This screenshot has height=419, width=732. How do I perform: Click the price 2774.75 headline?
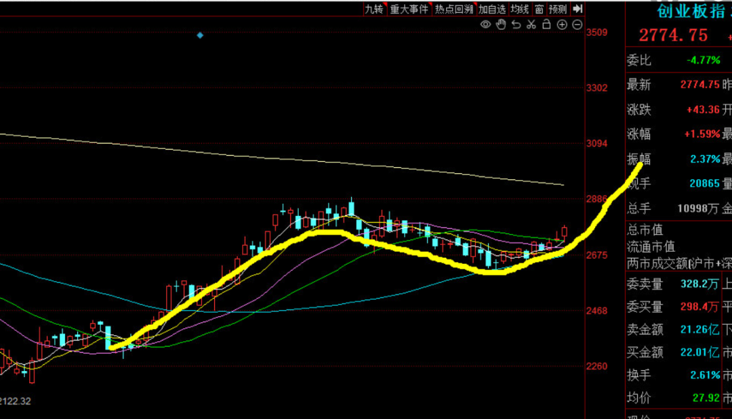(673, 35)
